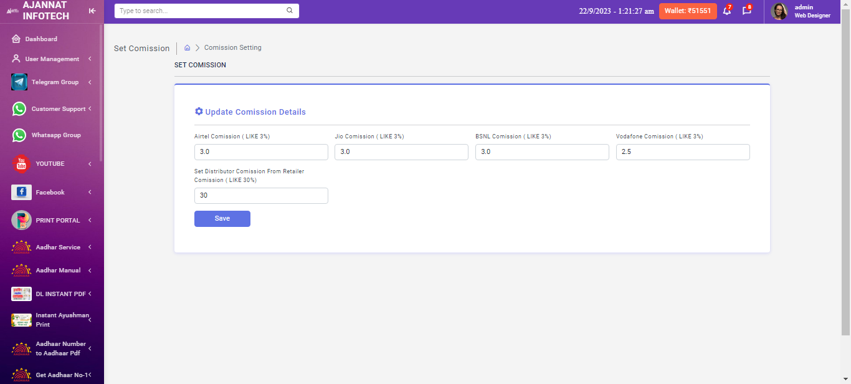Click the page vertical scrollbar

(x=845, y=187)
